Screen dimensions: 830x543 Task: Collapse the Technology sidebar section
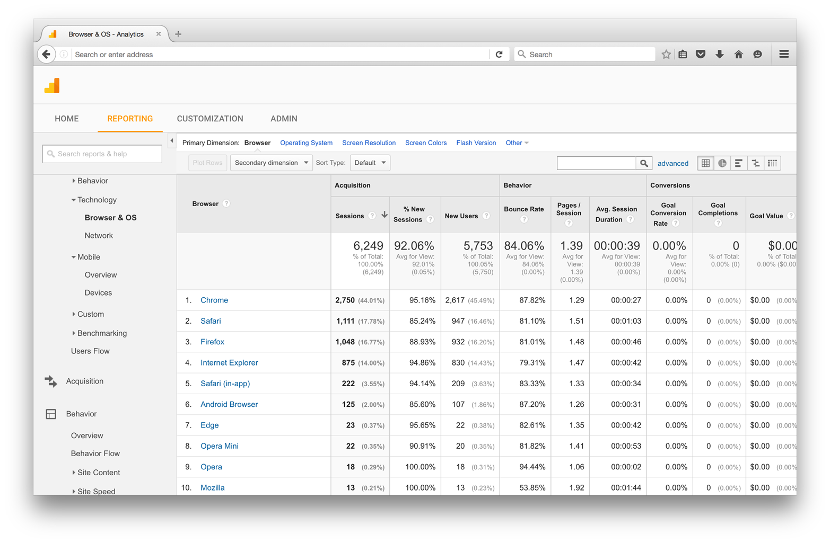[x=74, y=200]
